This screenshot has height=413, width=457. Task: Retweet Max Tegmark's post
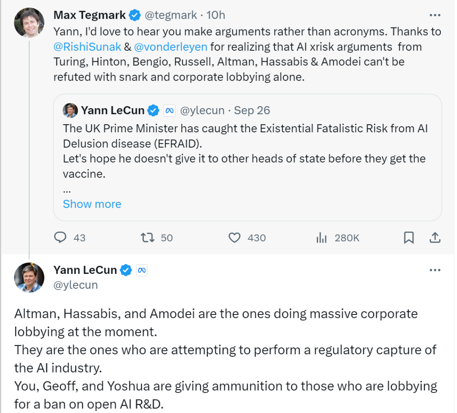(x=148, y=238)
